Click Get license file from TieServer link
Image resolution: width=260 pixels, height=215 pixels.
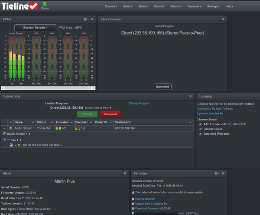[215, 108]
